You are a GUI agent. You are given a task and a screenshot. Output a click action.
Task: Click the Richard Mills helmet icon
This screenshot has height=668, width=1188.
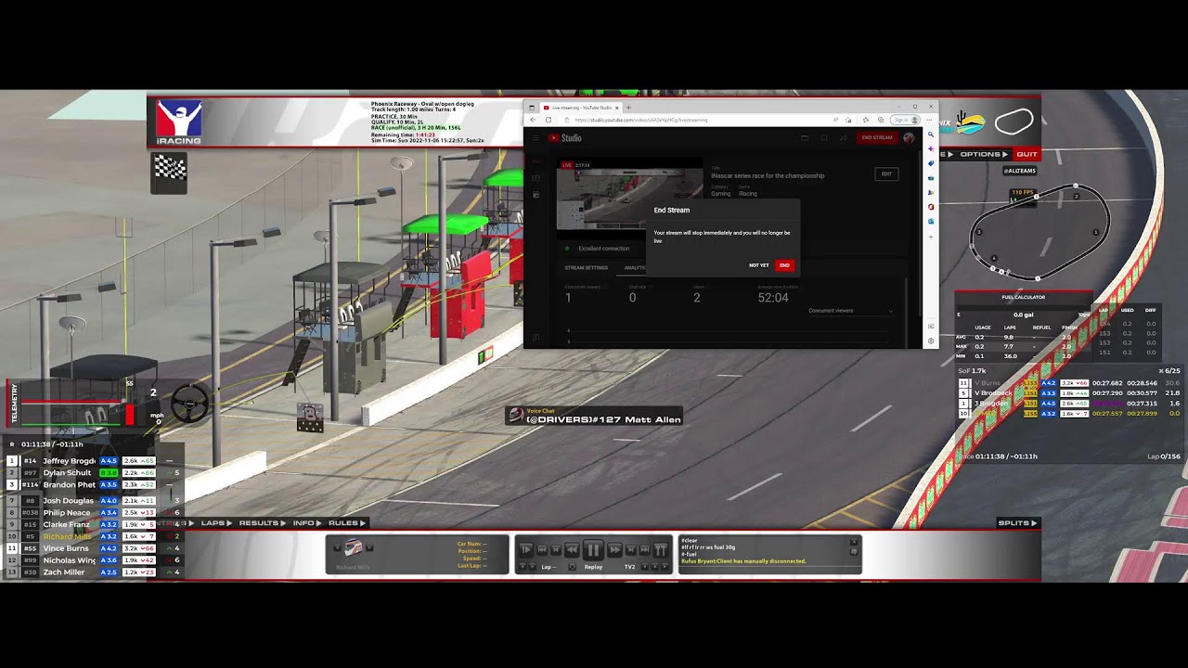click(x=354, y=547)
